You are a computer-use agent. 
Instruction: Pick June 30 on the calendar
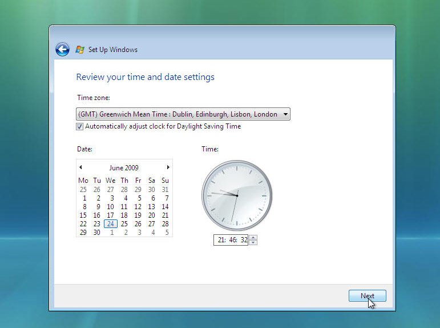[x=97, y=233]
